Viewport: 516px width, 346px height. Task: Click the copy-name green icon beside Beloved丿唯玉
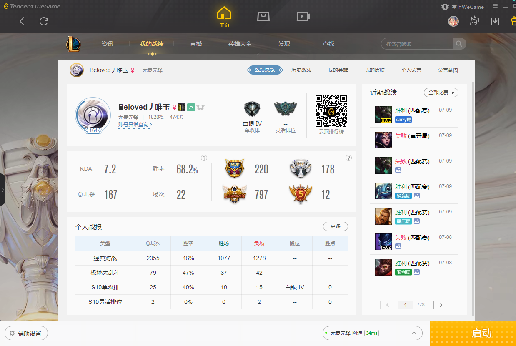pos(191,107)
